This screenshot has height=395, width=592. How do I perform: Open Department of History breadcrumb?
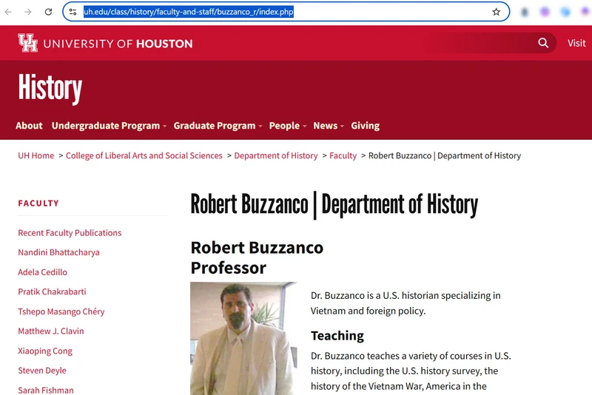click(275, 155)
